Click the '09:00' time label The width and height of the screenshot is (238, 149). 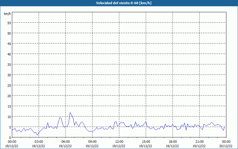tap(92, 142)
